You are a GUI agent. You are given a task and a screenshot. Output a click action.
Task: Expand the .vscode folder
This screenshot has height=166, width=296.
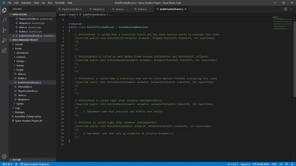click(x=32, y=44)
